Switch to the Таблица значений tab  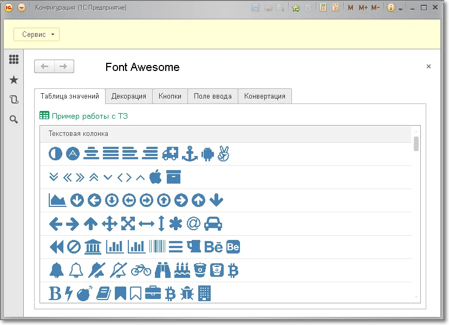[69, 96]
